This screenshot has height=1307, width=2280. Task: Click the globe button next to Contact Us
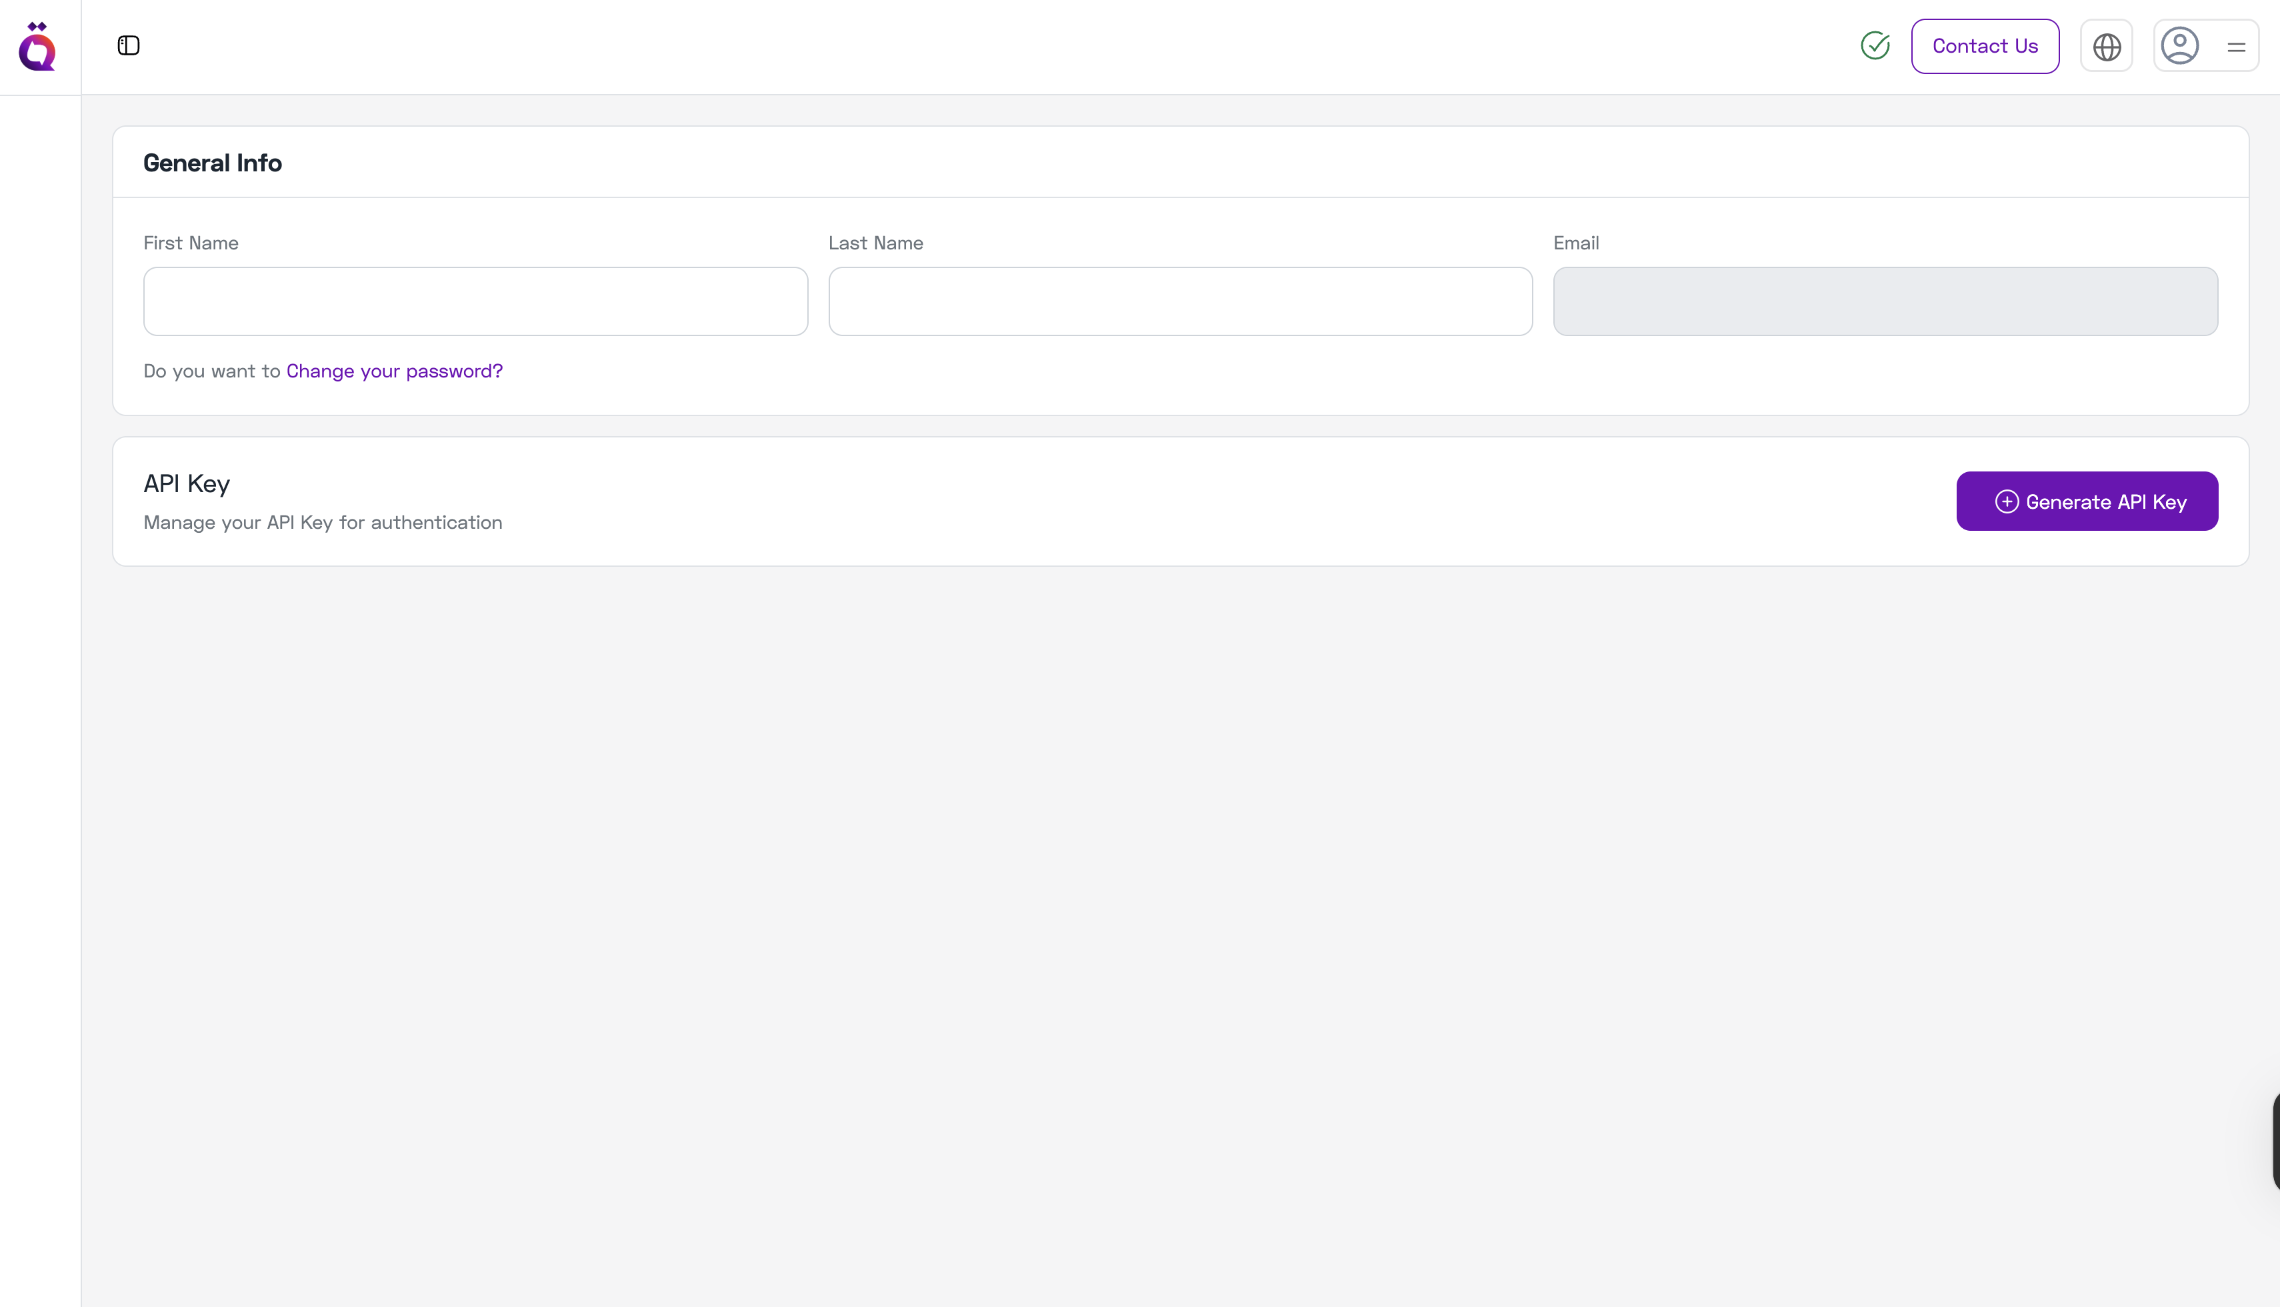(2106, 46)
